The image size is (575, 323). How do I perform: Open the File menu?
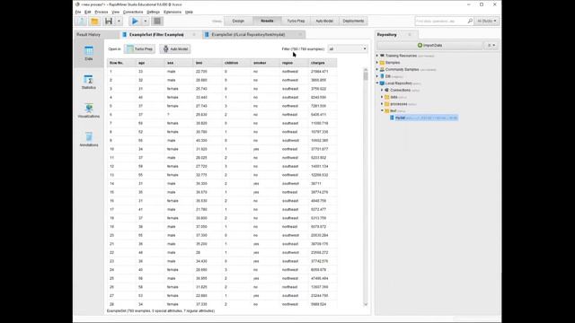click(x=78, y=12)
